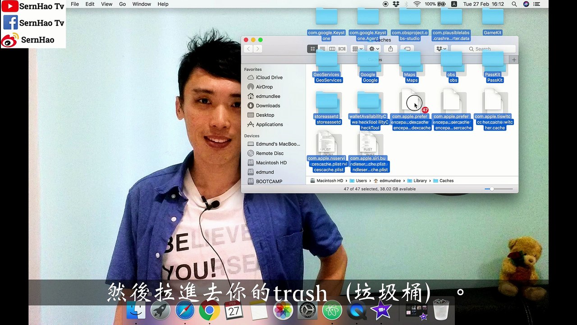
Task: Open QuickTime Player from the Dock
Action: [357, 311]
